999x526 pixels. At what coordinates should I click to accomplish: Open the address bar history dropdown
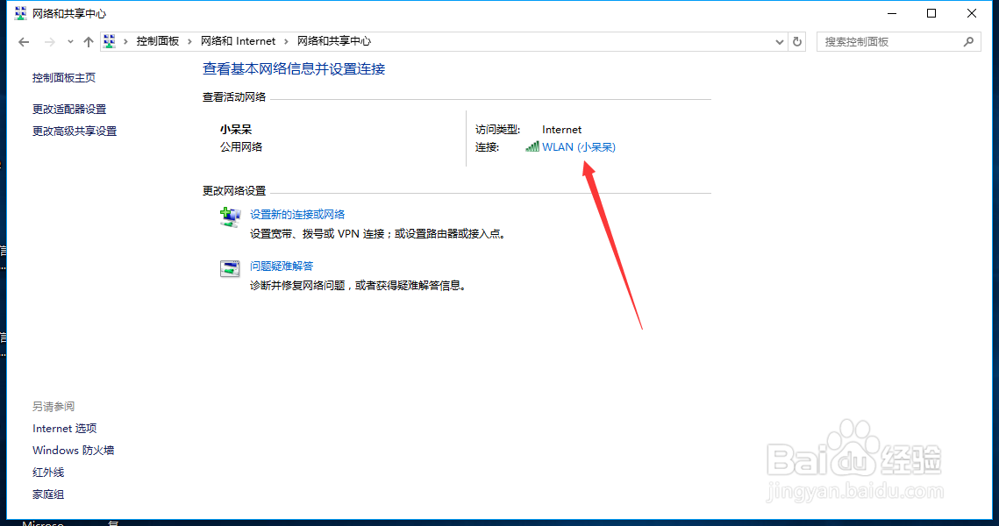779,42
